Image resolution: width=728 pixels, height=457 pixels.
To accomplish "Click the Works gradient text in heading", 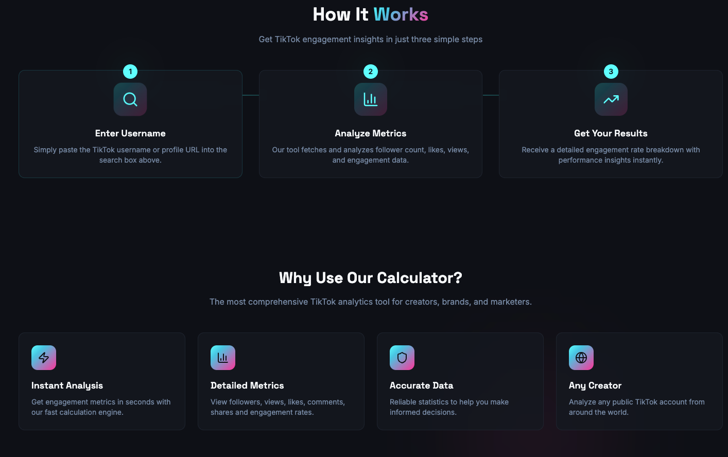I will pos(401,14).
